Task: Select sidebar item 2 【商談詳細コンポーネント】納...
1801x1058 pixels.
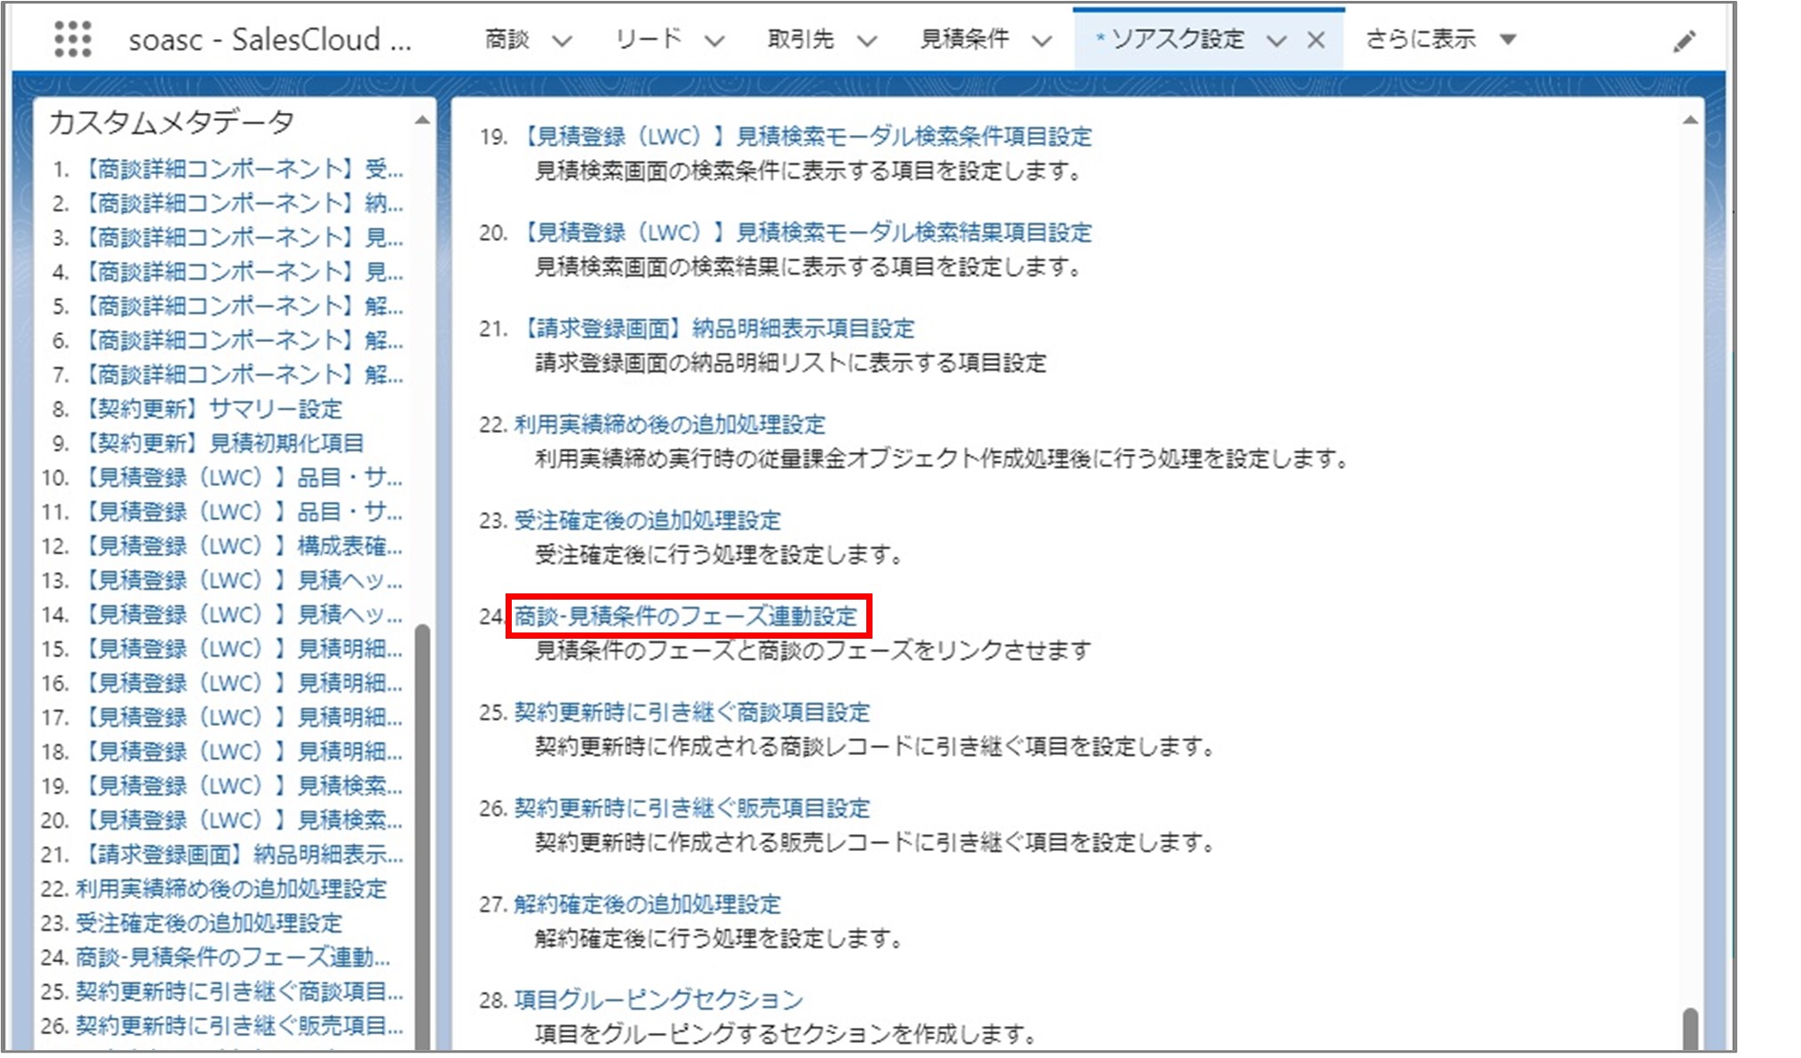Action: [239, 203]
